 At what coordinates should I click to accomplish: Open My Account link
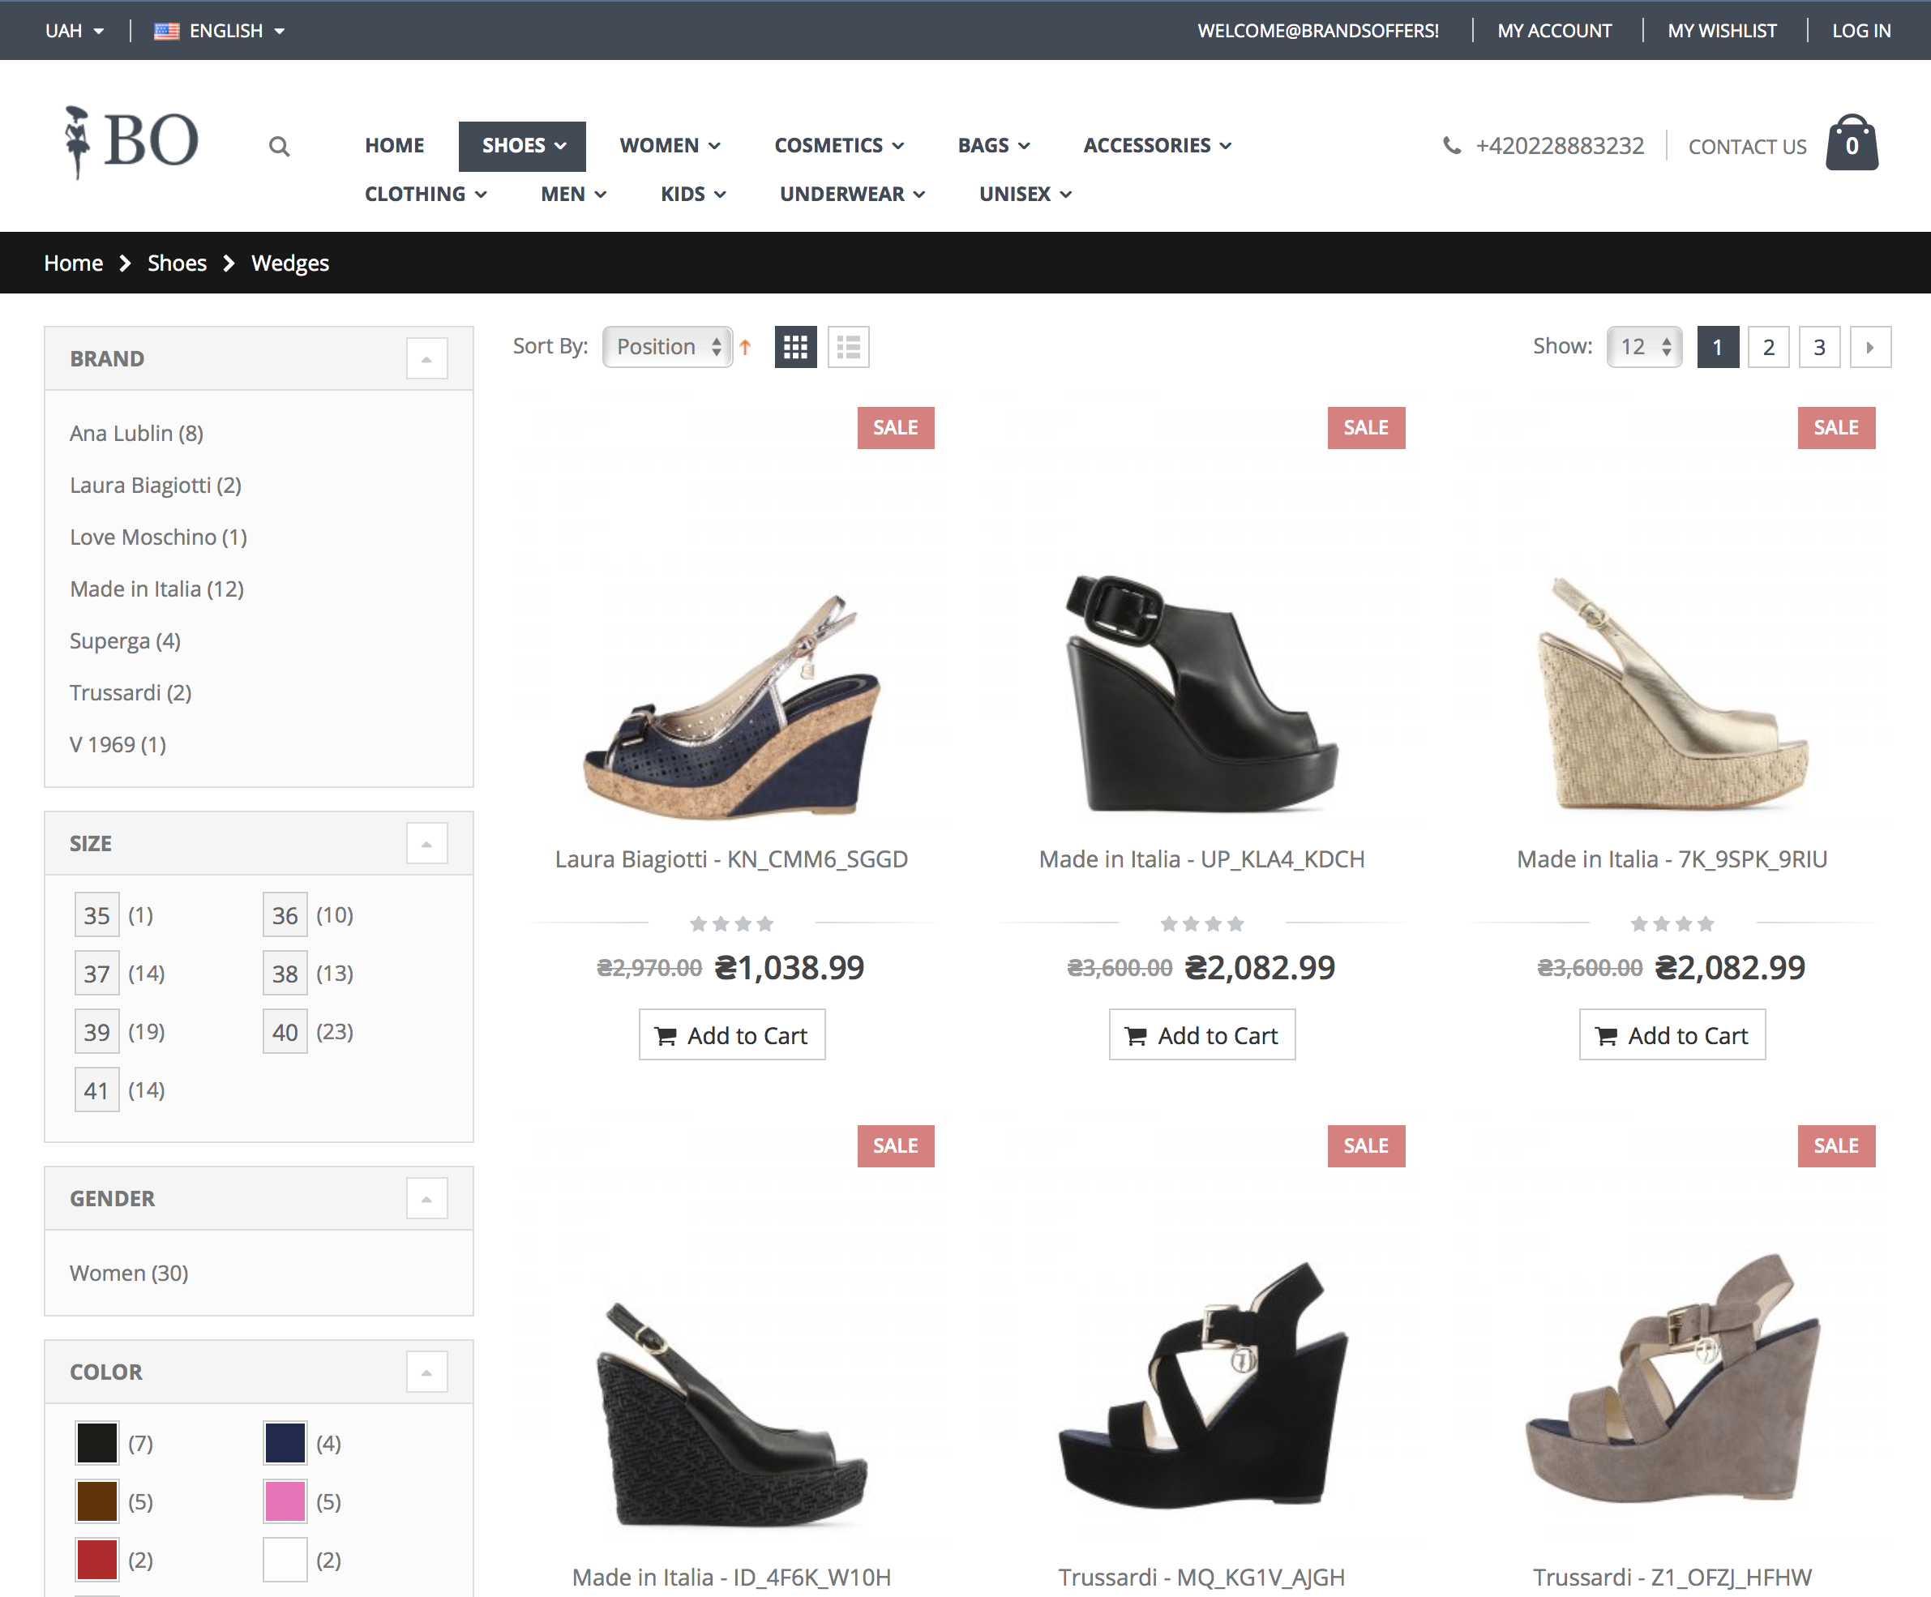(1554, 32)
